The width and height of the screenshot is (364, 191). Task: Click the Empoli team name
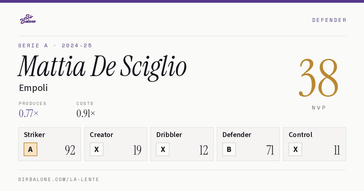[33, 88]
